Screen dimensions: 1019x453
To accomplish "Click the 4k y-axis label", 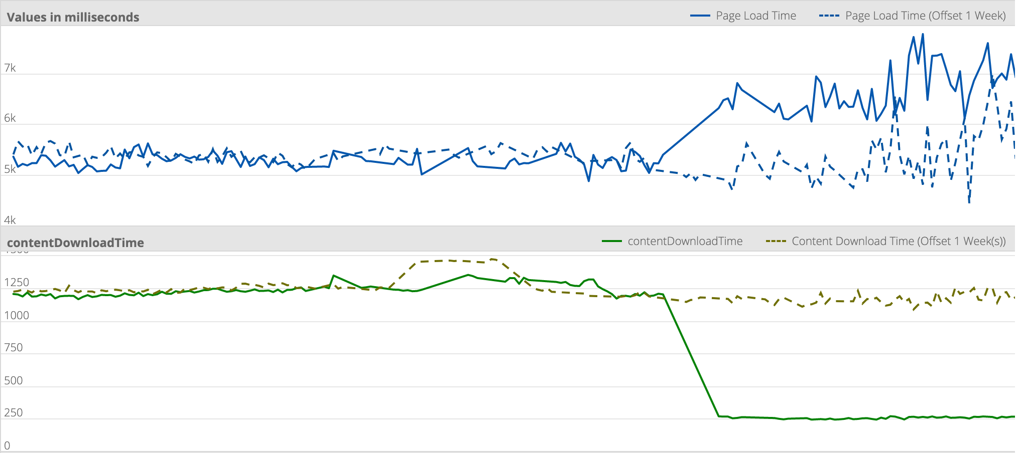I will point(10,220).
